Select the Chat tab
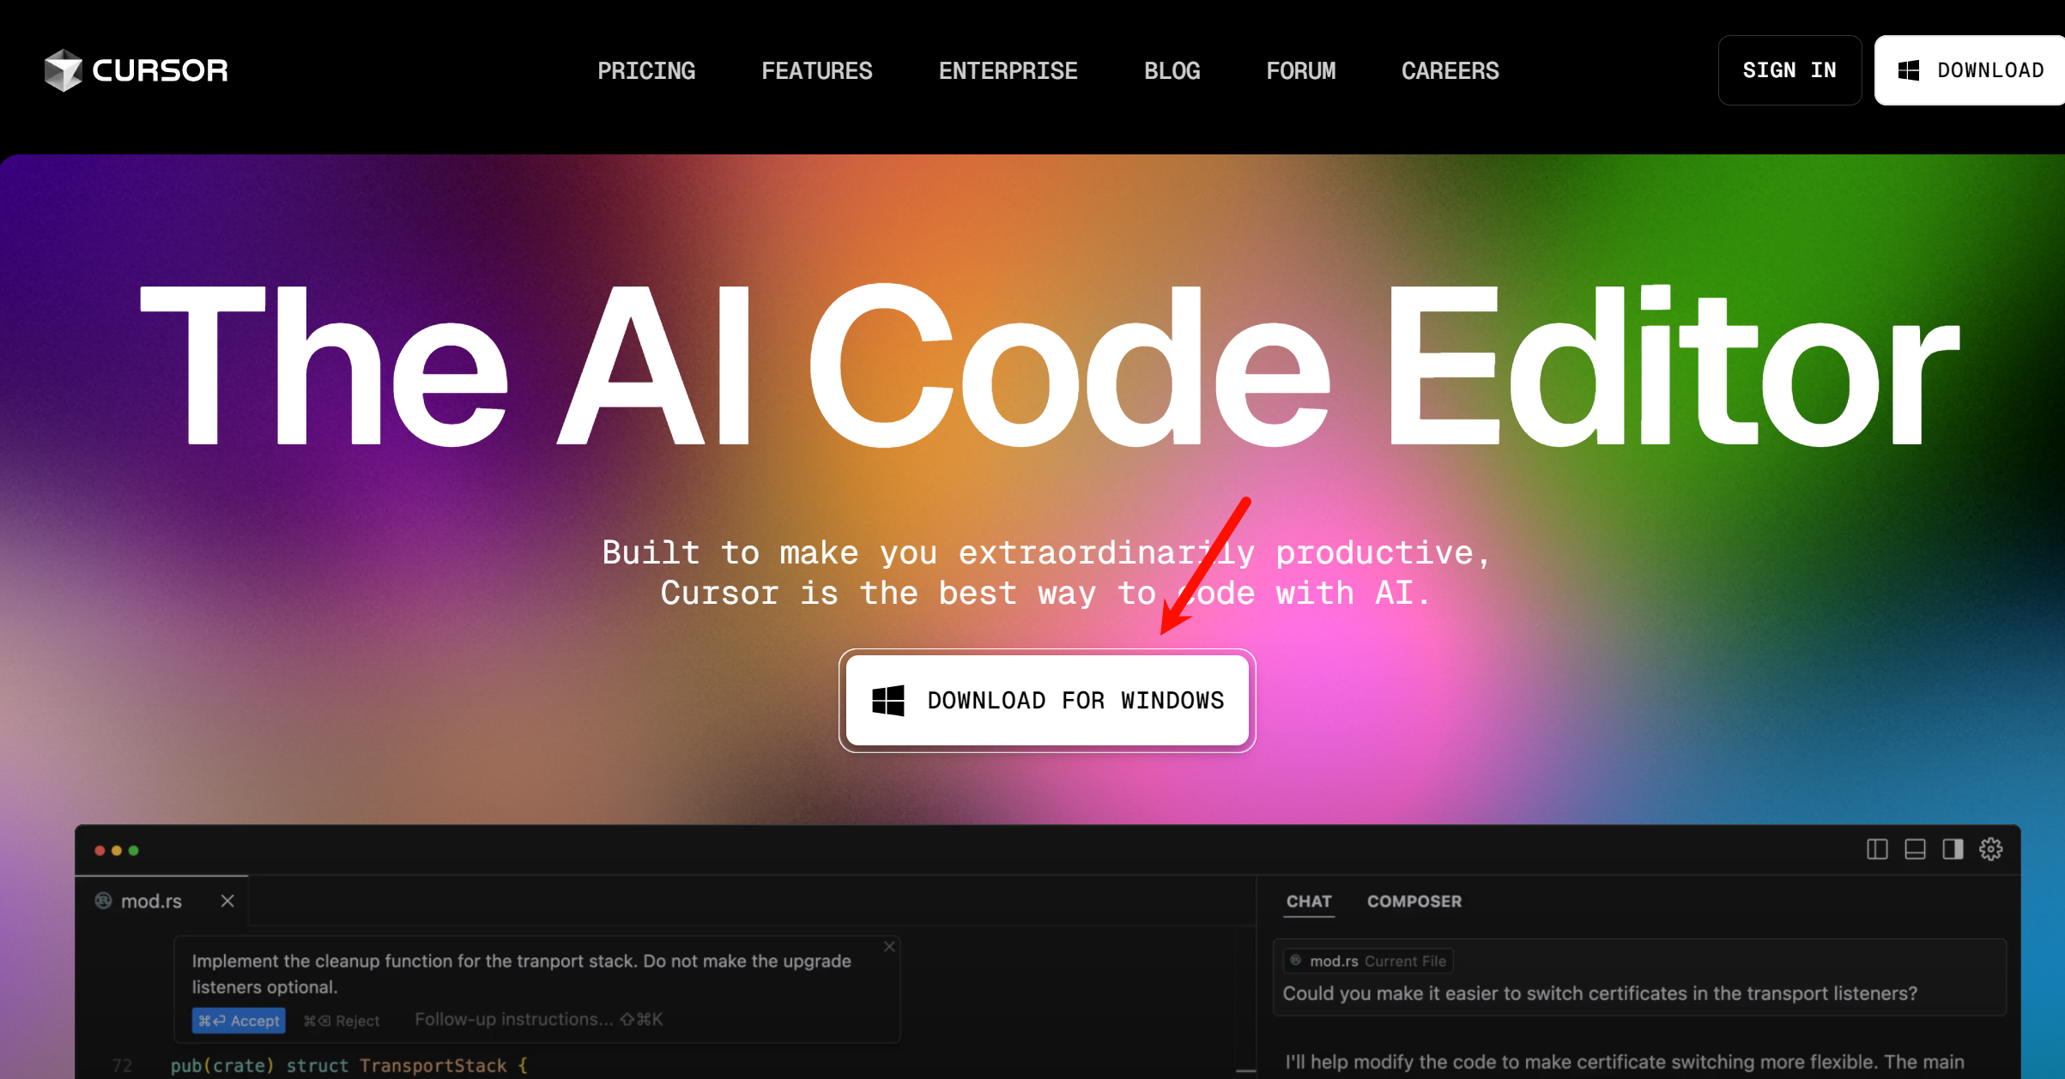Screen dimensions: 2065x1079 coord(1309,901)
